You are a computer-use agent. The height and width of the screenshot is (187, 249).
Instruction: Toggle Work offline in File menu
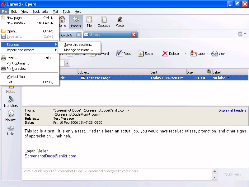click(30, 77)
